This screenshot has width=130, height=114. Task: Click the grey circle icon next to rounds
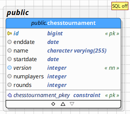pos(10,85)
